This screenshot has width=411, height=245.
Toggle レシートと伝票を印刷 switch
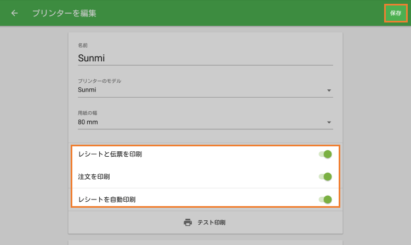pyautogui.click(x=326, y=155)
